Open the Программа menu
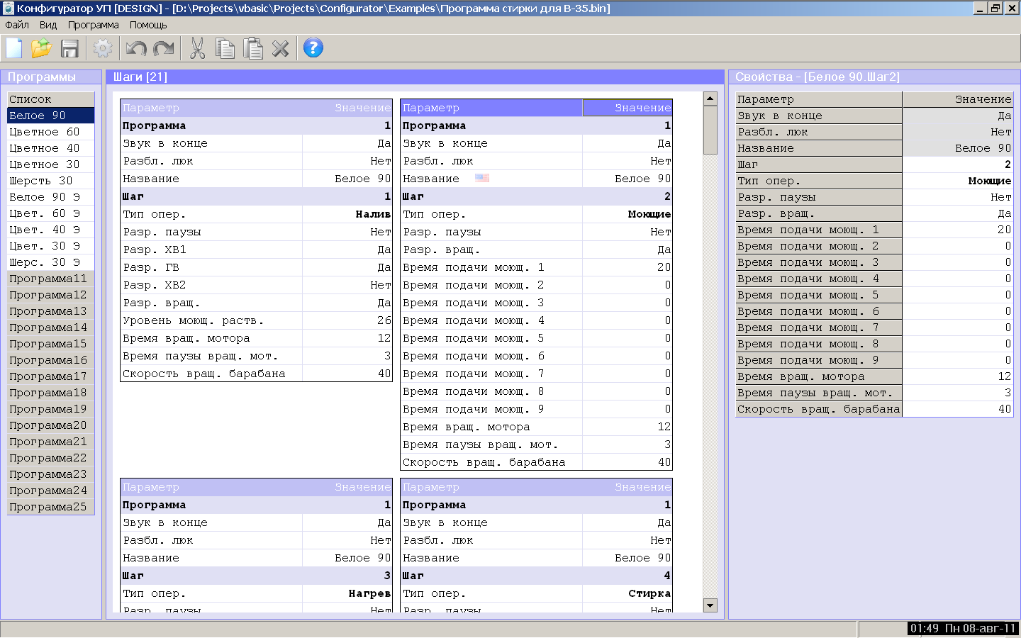The height and width of the screenshot is (638, 1021). [x=93, y=25]
